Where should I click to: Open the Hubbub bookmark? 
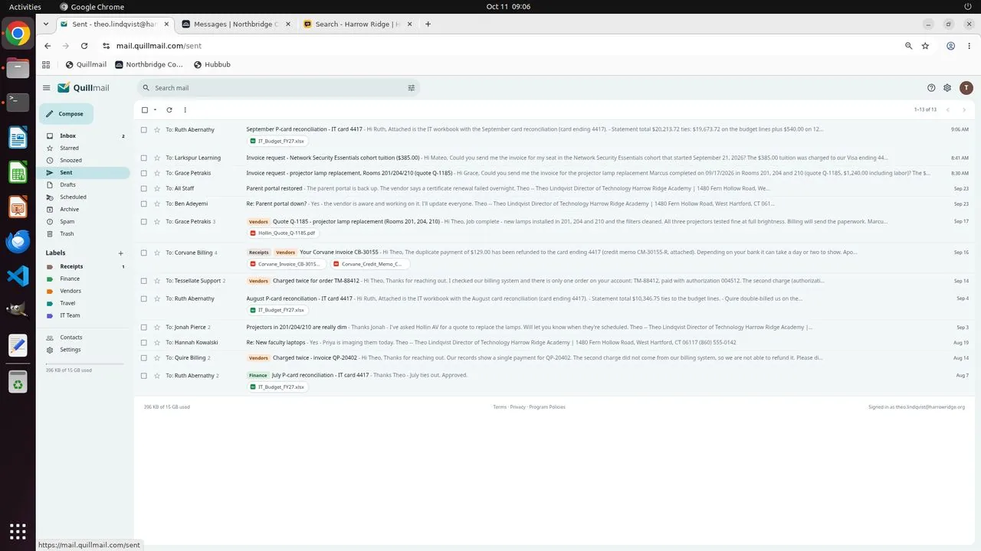[212, 64]
